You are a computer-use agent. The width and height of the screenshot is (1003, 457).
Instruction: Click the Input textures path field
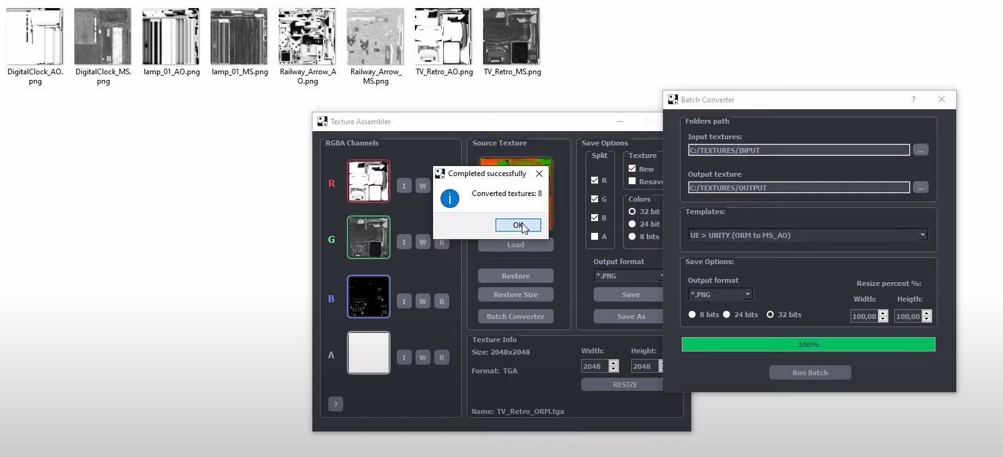[799, 150]
